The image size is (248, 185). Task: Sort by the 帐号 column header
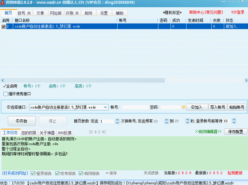click(x=123, y=20)
